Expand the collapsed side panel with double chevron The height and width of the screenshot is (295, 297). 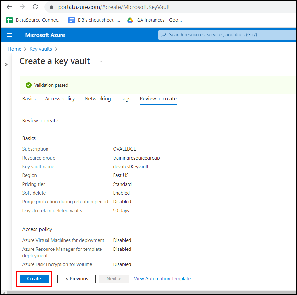[x=6, y=65]
